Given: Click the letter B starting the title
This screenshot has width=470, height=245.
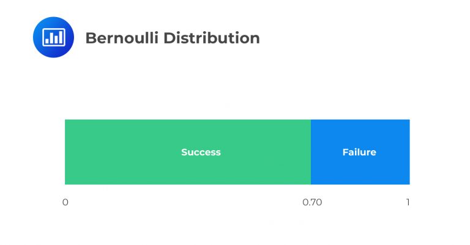Looking at the screenshot, I should point(91,38).
